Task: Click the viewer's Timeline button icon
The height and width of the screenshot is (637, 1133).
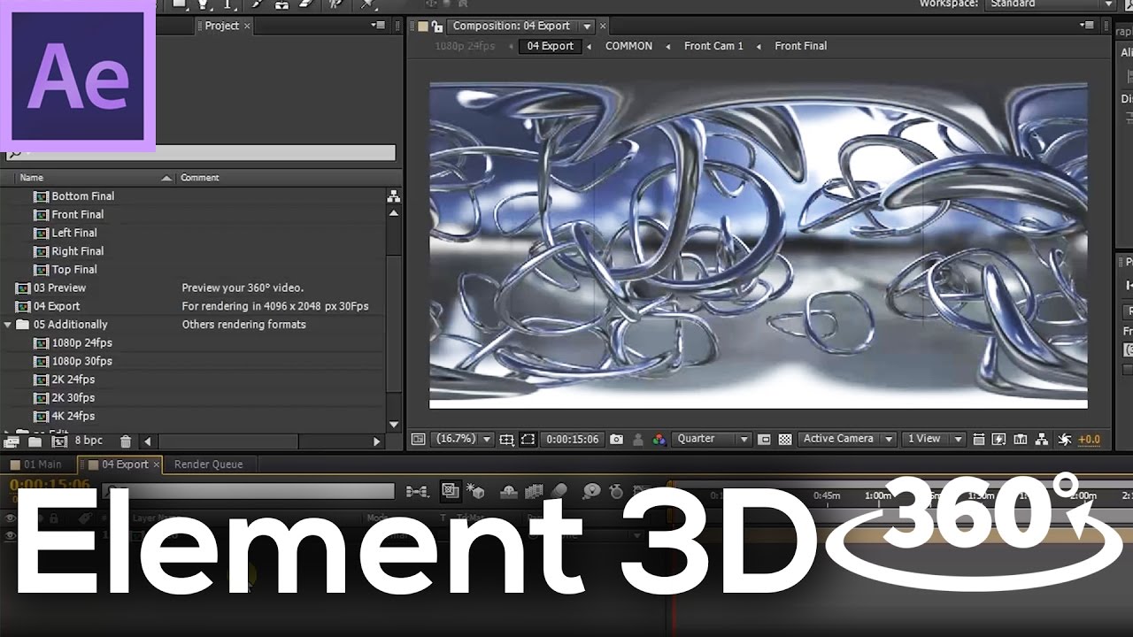Action: click(1020, 439)
